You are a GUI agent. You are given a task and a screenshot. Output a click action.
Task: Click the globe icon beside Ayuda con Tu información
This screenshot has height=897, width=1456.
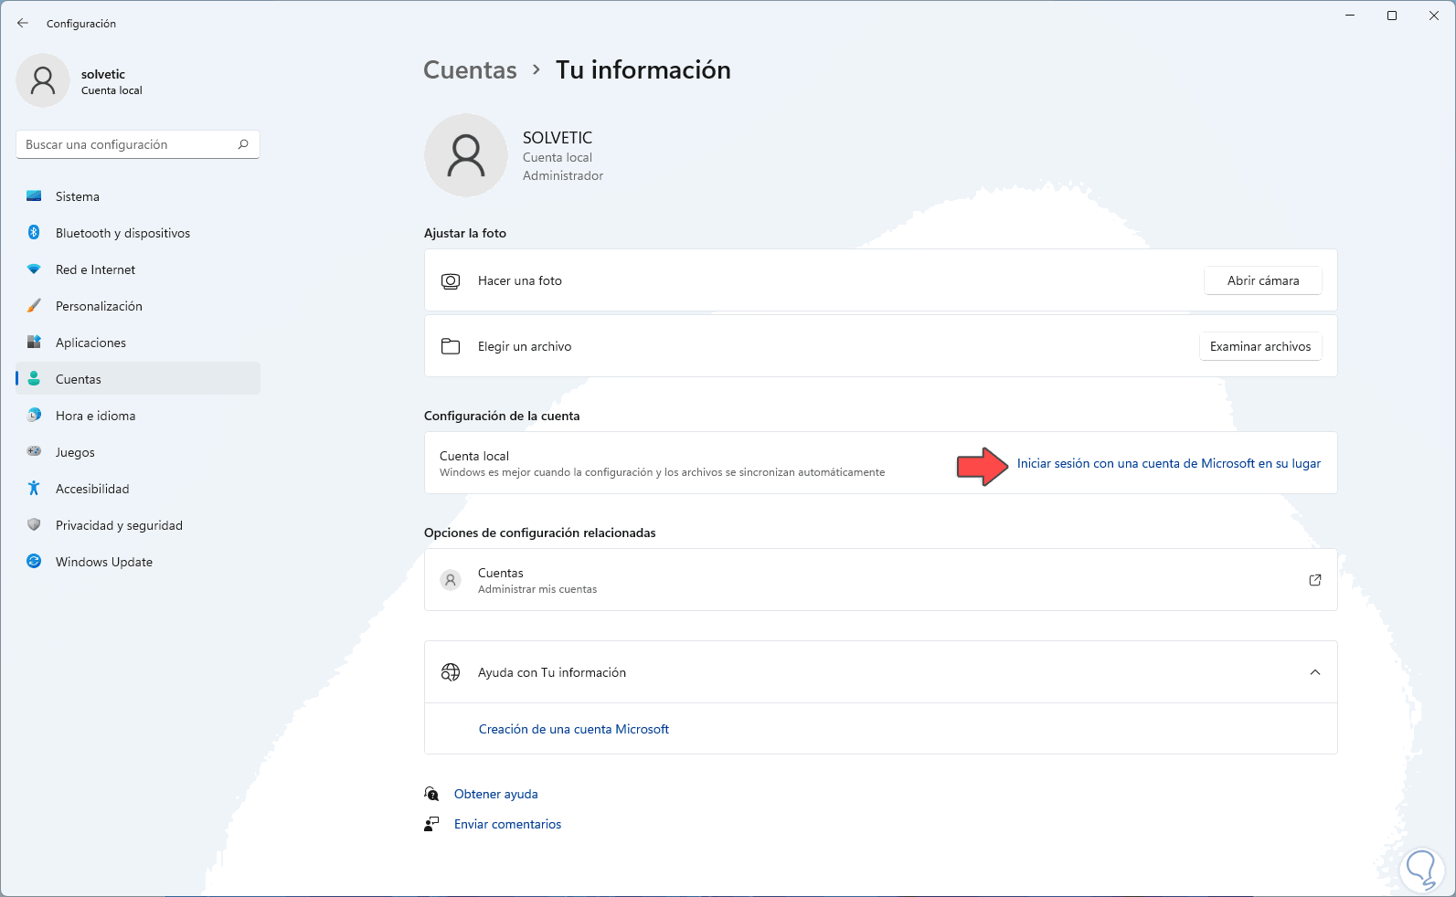point(451,672)
